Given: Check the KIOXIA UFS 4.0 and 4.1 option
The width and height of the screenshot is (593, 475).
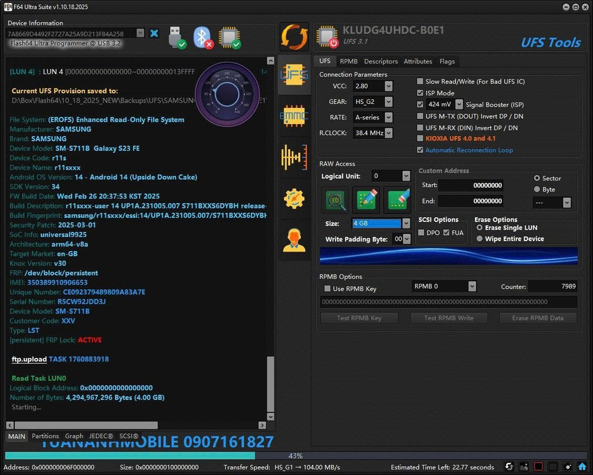Looking at the screenshot, I should point(420,138).
